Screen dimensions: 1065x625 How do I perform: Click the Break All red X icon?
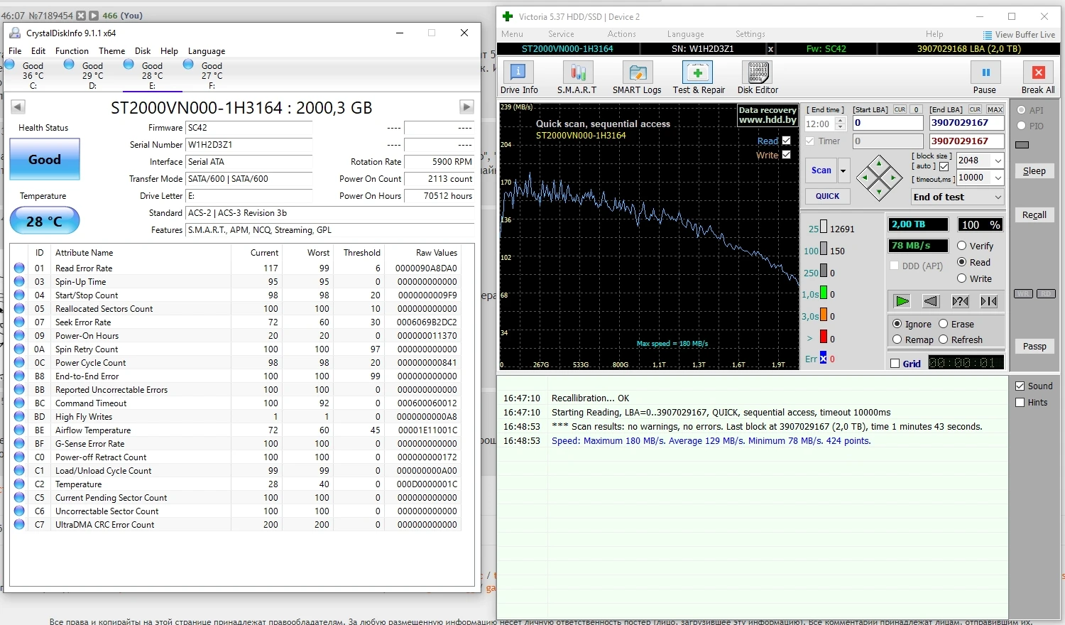(1038, 72)
